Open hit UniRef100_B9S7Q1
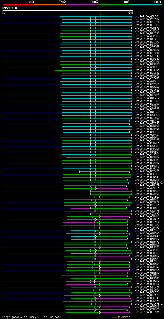164x319 pixels. coord(147,45)
